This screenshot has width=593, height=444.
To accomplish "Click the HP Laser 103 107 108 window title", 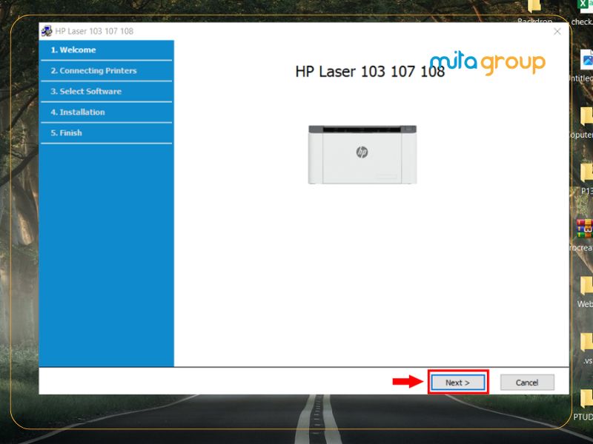I will [x=94, y=31].
